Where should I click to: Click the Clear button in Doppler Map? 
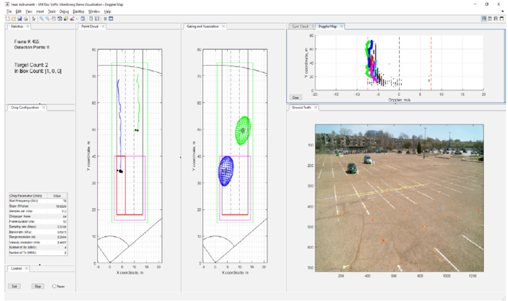point(296,97)
